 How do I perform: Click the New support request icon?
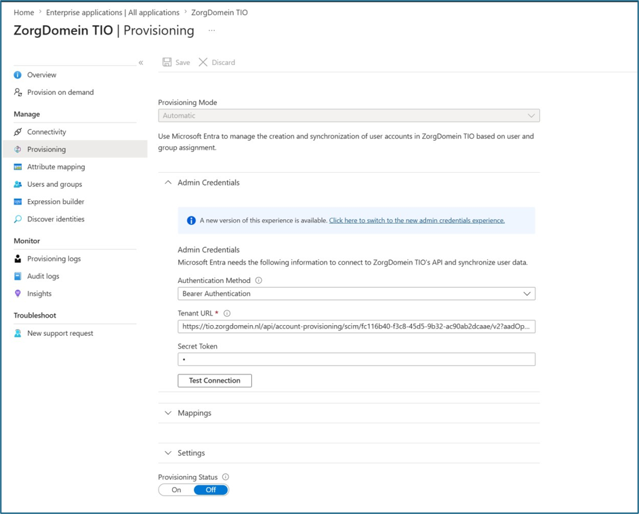18,333
